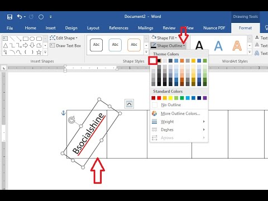Choose the Right Arrow block shape
The height and width of the screenshot is (201, 268).
26,45
